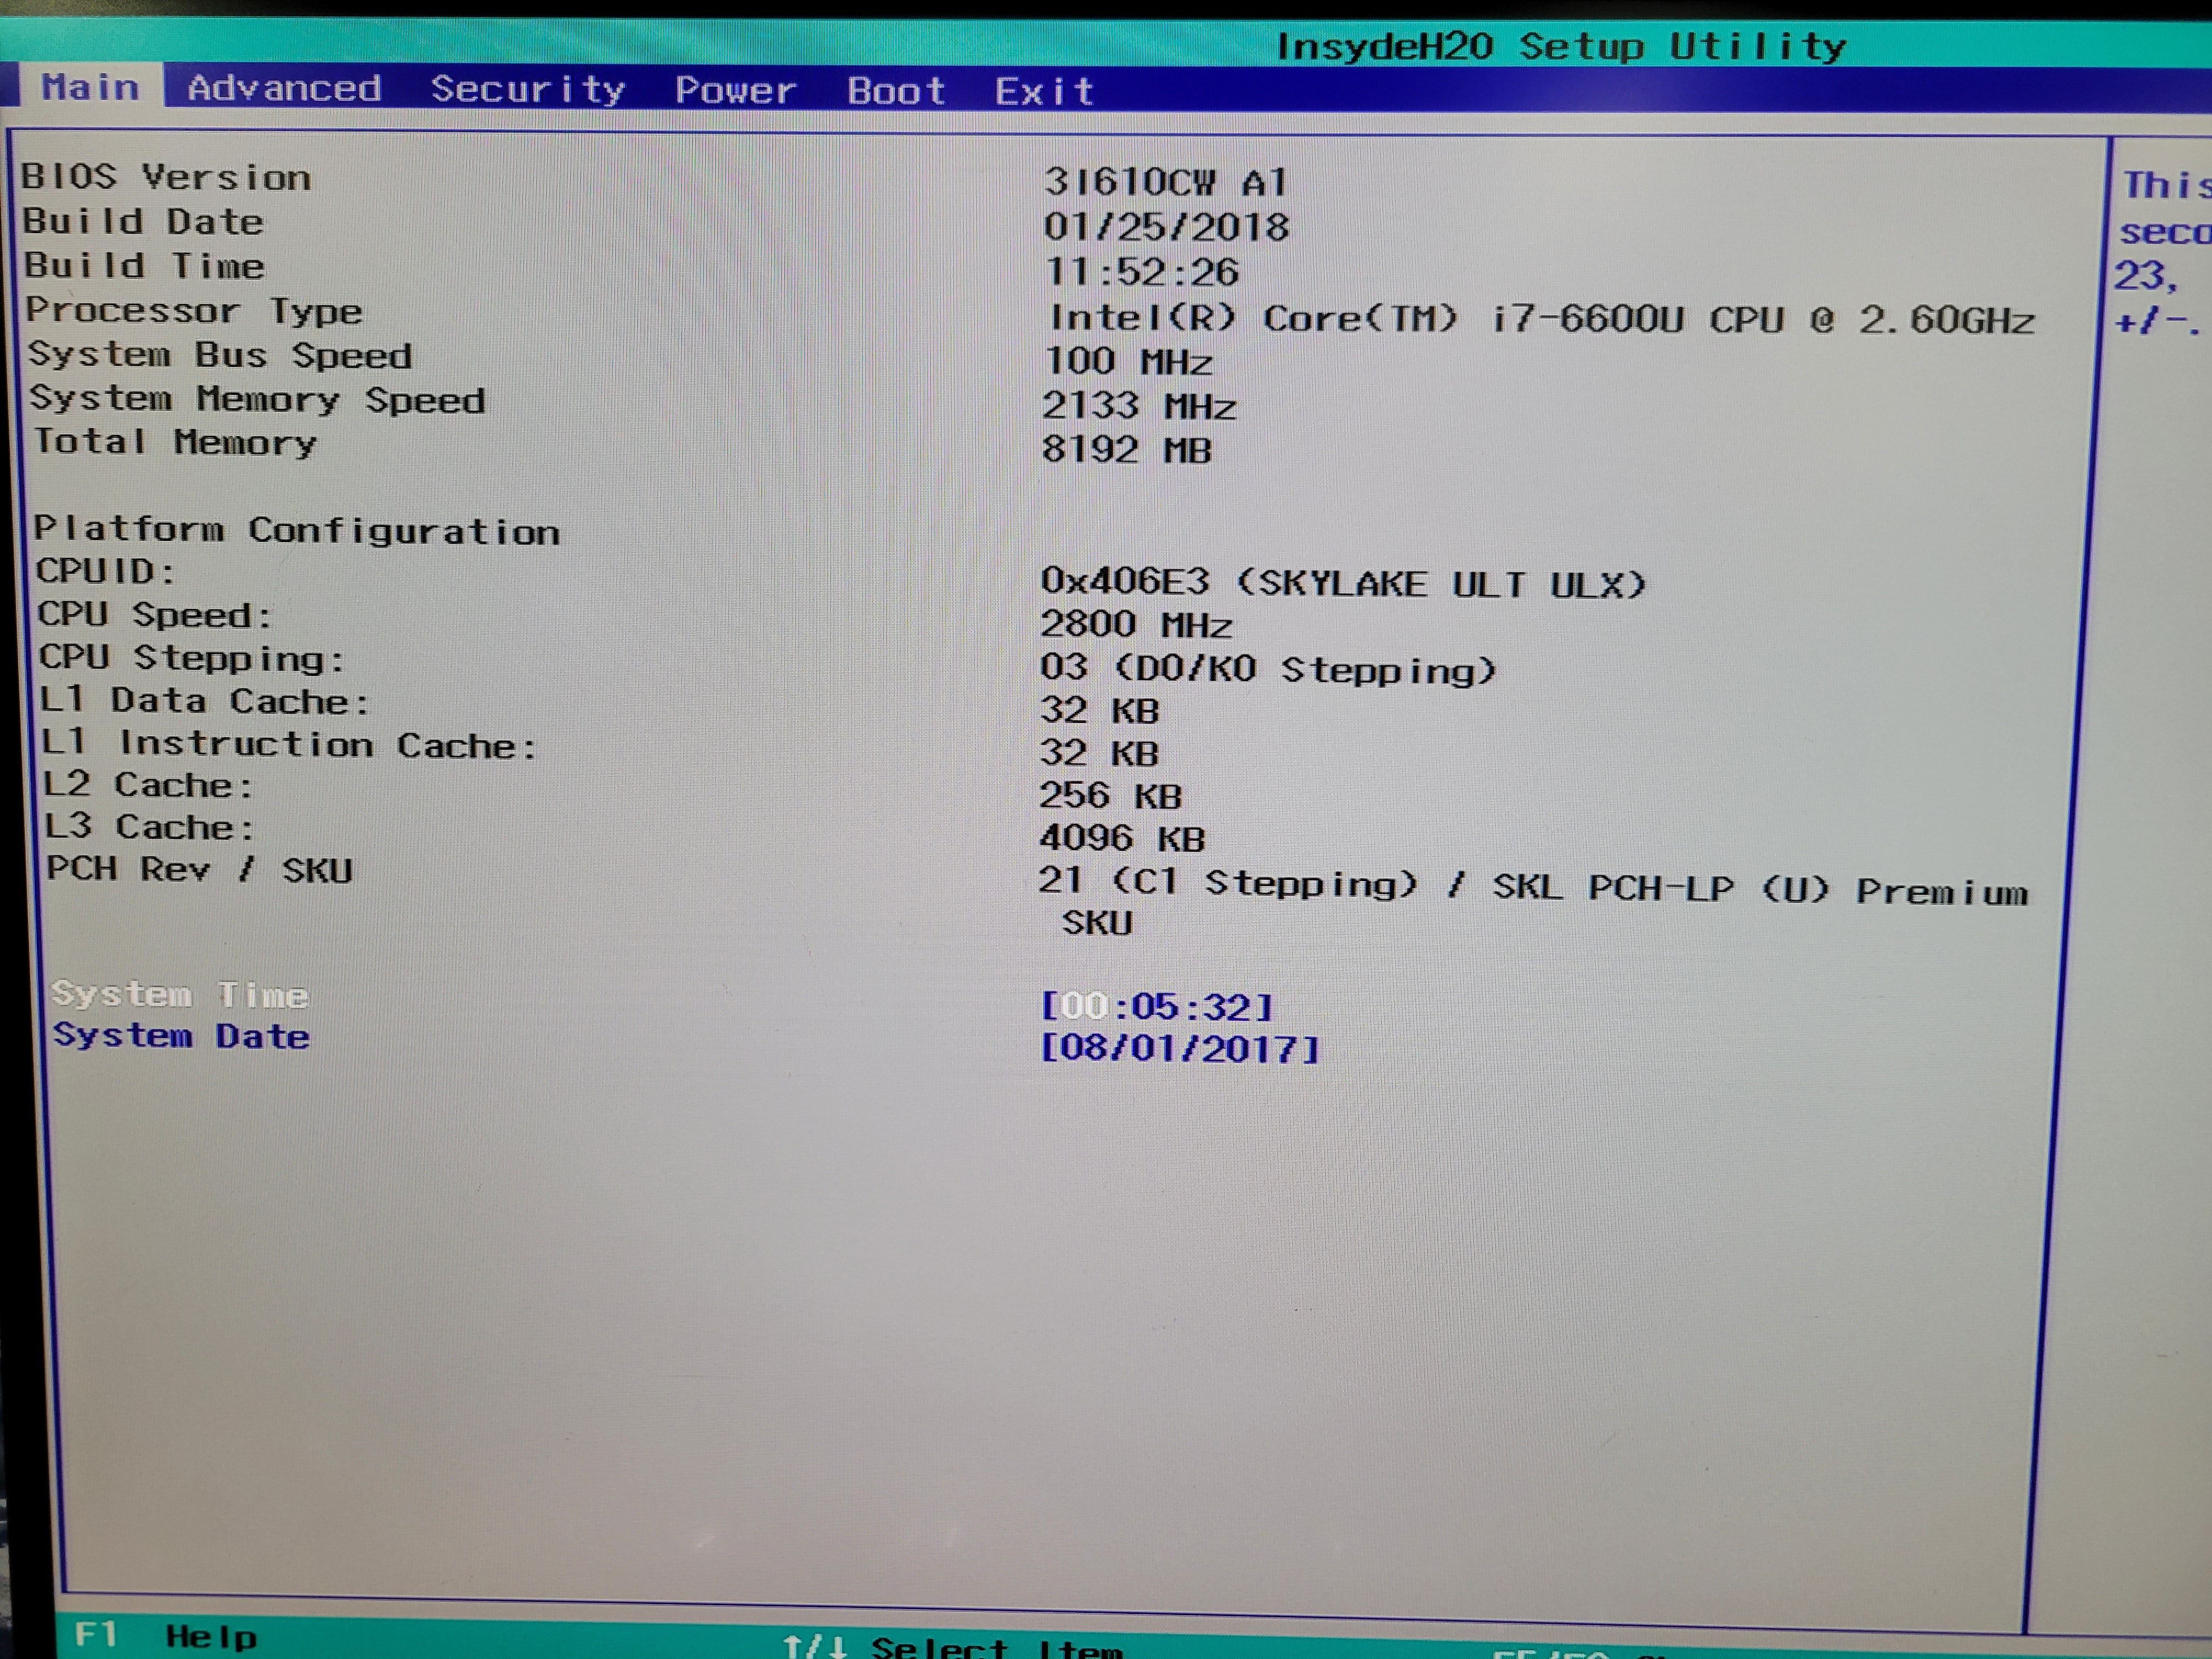Open the Advanced tab

(x=284, y=88)
